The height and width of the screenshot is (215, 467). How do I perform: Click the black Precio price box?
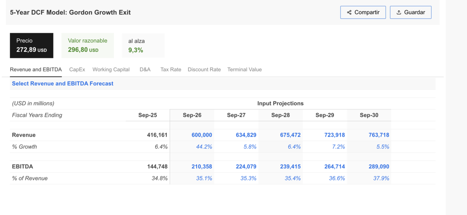pos(32,45)
